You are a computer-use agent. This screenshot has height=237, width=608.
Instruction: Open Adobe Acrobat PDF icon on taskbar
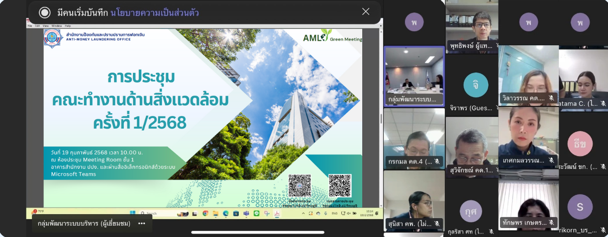(x=277, y=213)
